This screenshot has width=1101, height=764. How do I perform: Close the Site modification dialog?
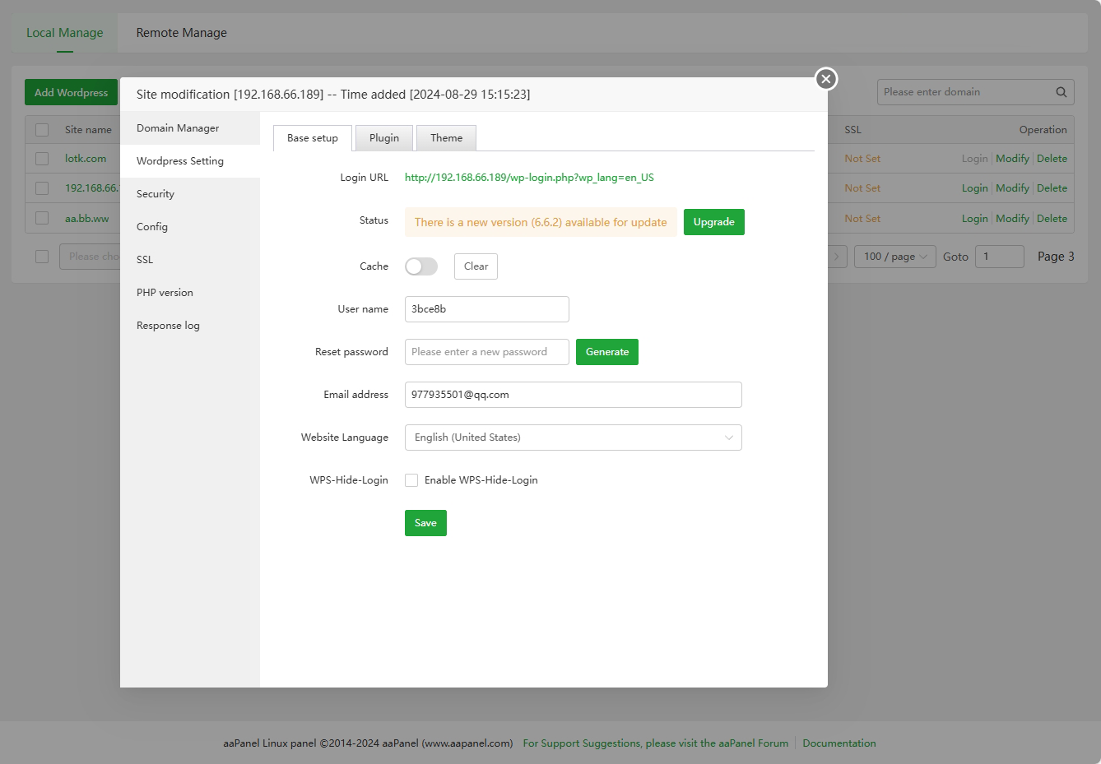click(826, 79)
